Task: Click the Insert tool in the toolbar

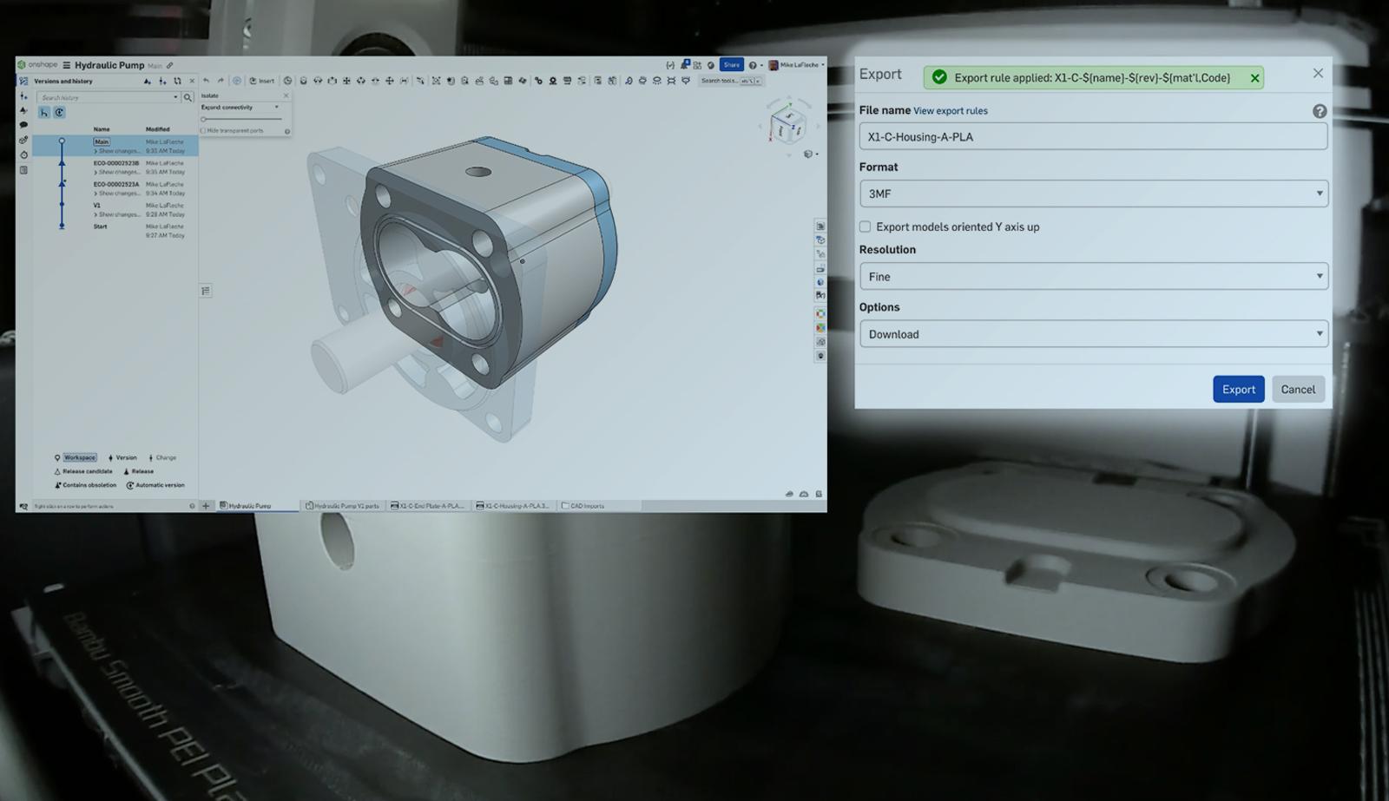Action: tap(261, 81)
